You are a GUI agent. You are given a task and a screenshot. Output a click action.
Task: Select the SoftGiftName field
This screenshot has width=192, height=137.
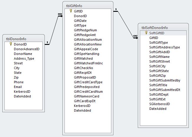pyautogui.click(x=163, y=57)
